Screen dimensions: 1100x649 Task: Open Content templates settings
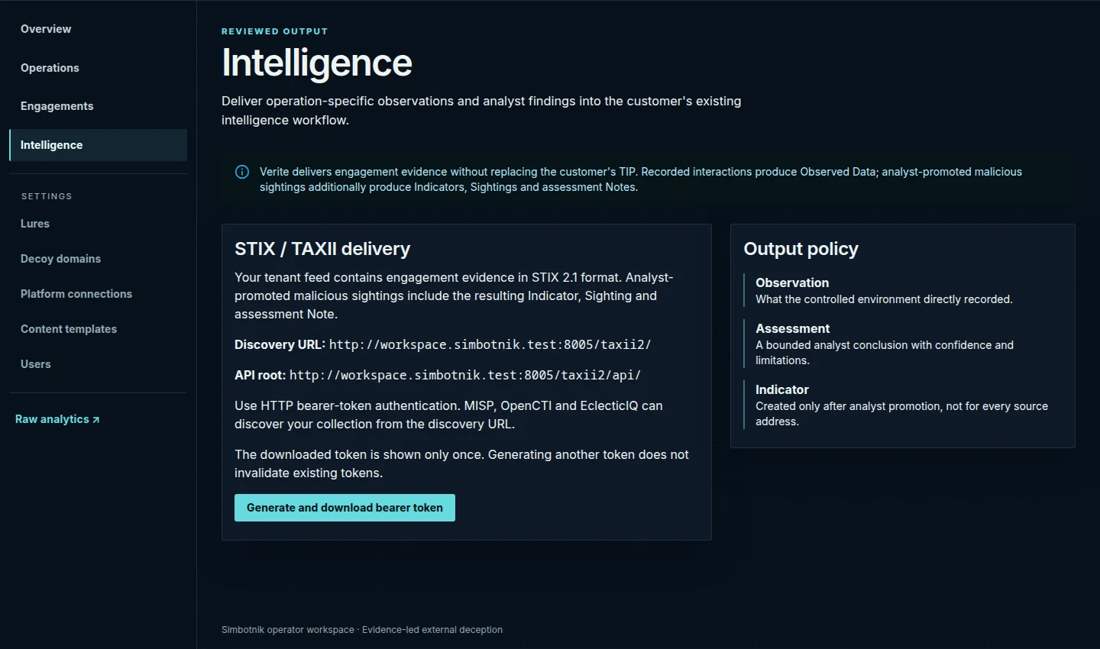(x=98, y=329)
